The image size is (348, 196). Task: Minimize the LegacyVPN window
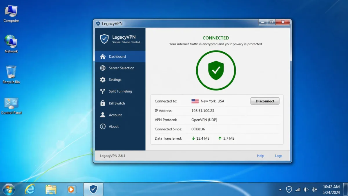click(263, 22)
